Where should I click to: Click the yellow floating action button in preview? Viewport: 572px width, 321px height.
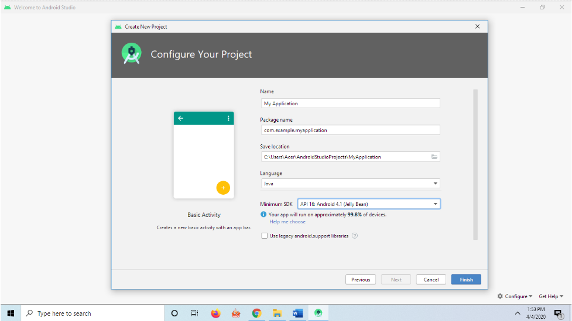[223, 188]
